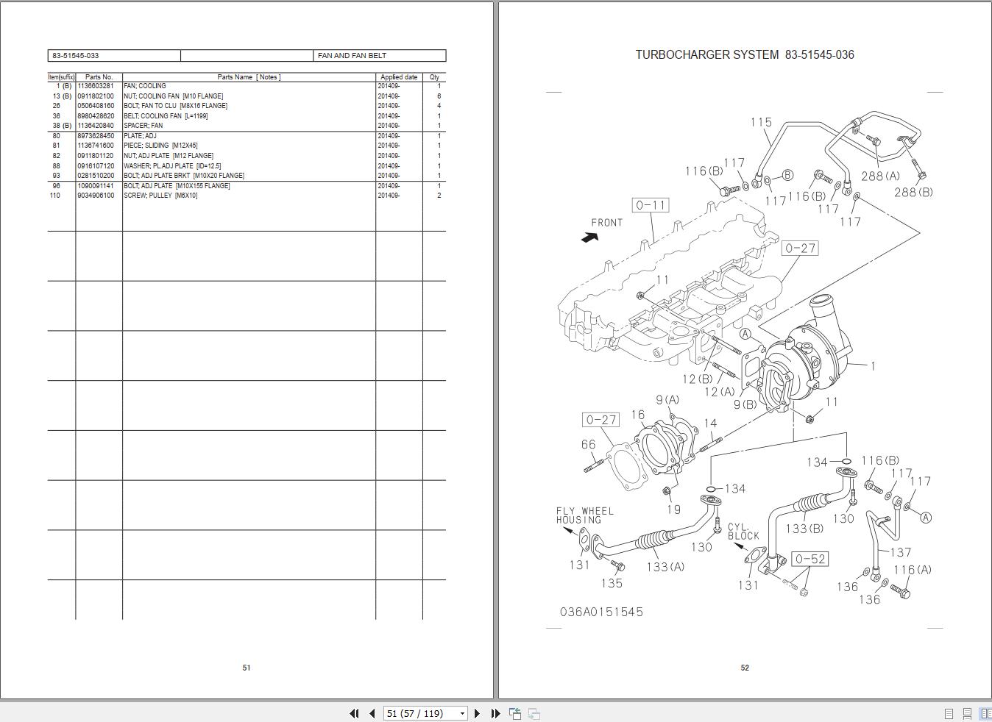Click the 'Applied date' column header
Viewport: 992px width, 722px height.
tap(399, 77)
